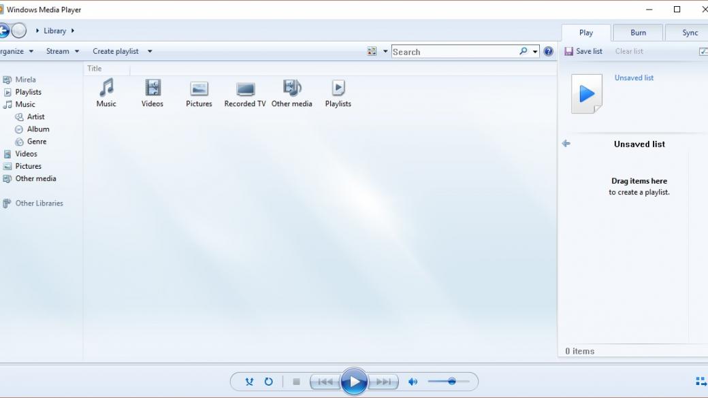Open the Recorded TV icon
The image size is (708, 398).
coord(245,93)
